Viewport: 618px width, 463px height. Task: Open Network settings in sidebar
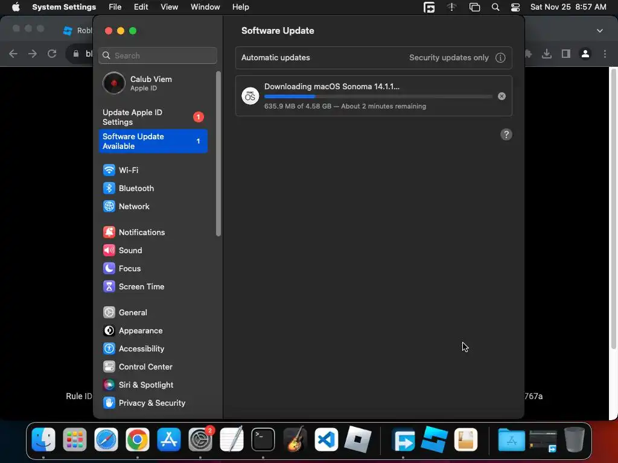pos(153,206)
